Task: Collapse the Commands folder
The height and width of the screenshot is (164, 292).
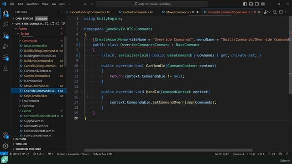Action: click(30, 41)
